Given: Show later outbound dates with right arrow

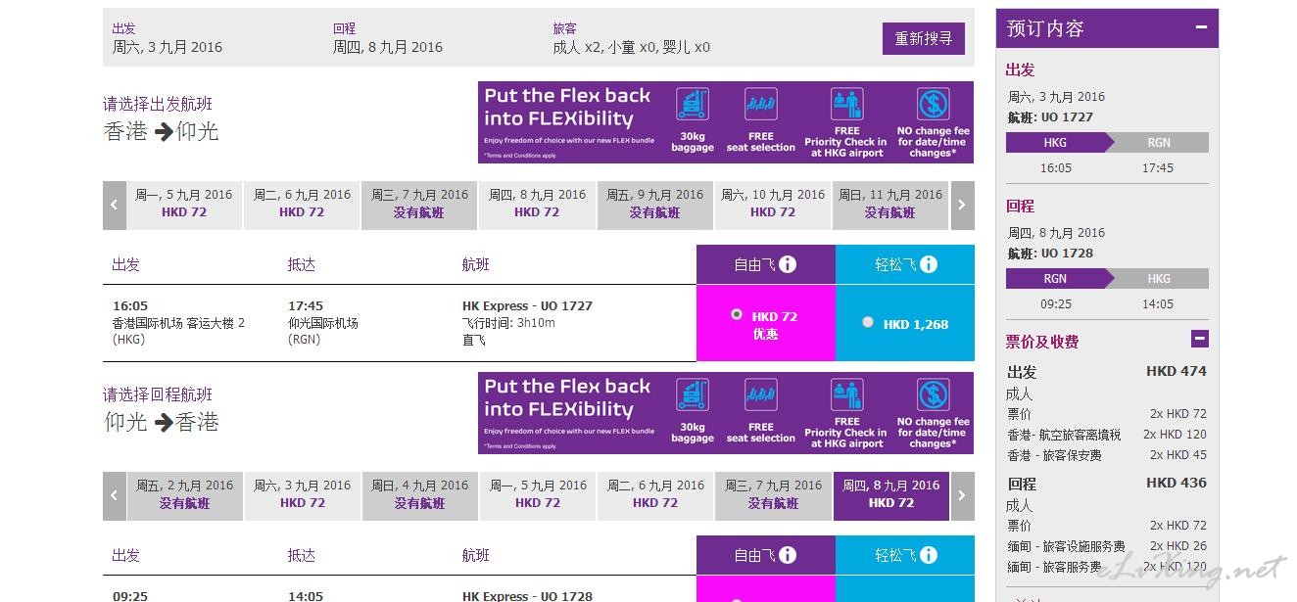Looking at the screenshot, I should 962,206.
